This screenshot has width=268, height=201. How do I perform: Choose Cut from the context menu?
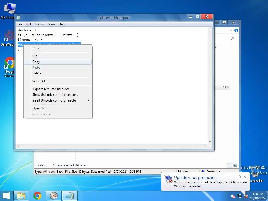pyautogui.click(x=58, y=56)
